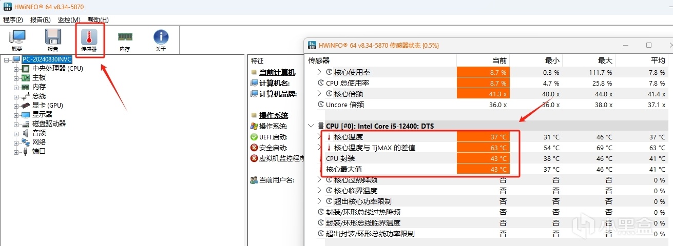673x246 pixels.
Task: Click the 显示器 monitor icon in tree
Action: [x=26, y=114]
